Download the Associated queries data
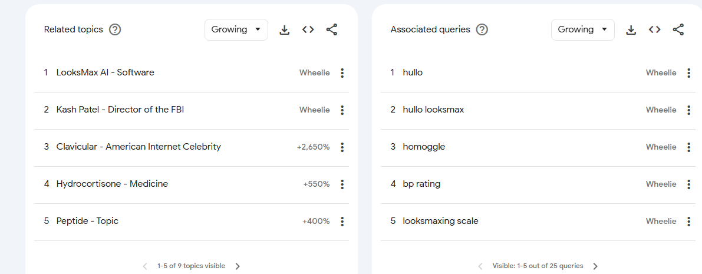This screenshot has width=702, height=274. coord(631,29)
